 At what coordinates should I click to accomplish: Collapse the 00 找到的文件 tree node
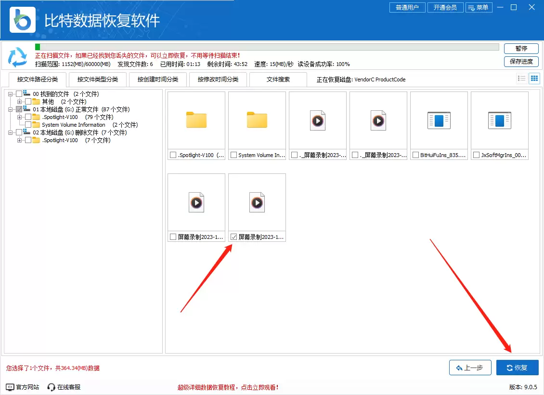click(11, 94)
